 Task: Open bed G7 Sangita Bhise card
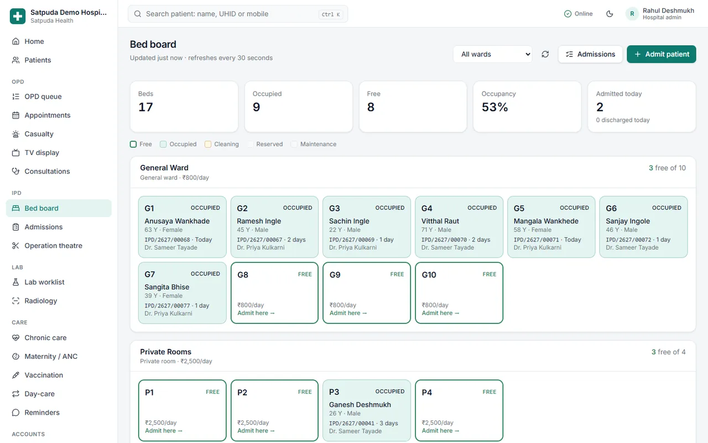183,293
